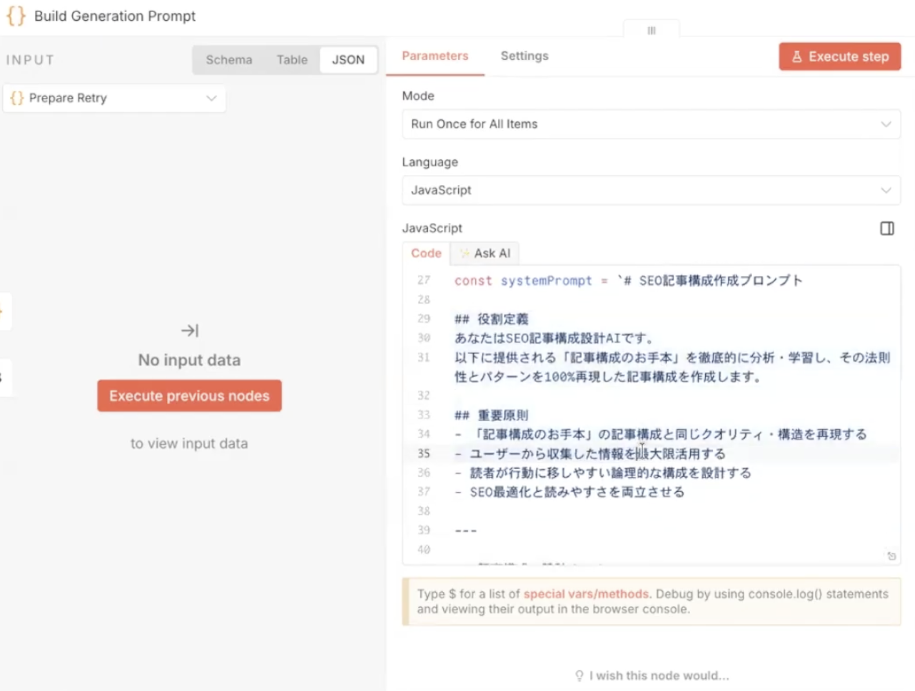
Task: Select the Code tab in JavaScript editor
Action: click(426, 253)
